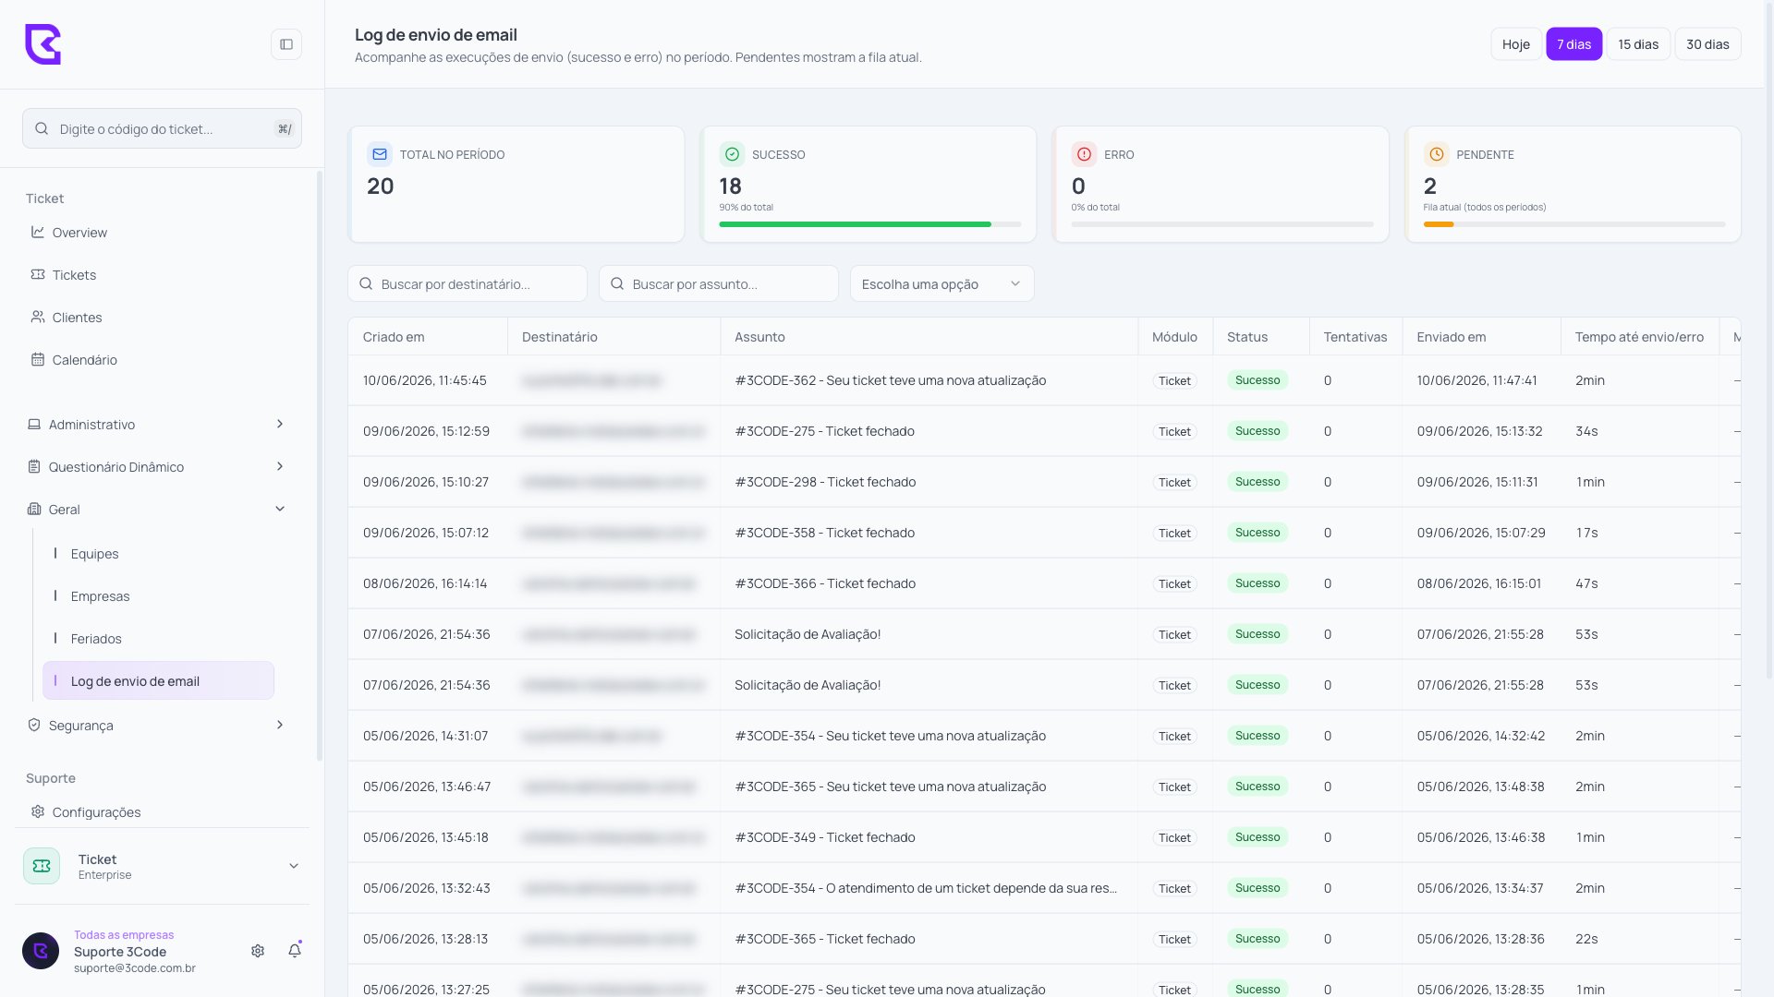Open Equipes under Geral
This screenshot has height=997, width=1774.
pos(158,554)
